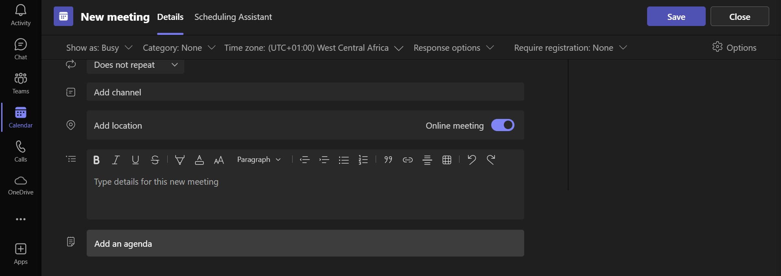Redo the last edit
The width and height of the screenshot is (781, 276).
(x=491, y=160)
